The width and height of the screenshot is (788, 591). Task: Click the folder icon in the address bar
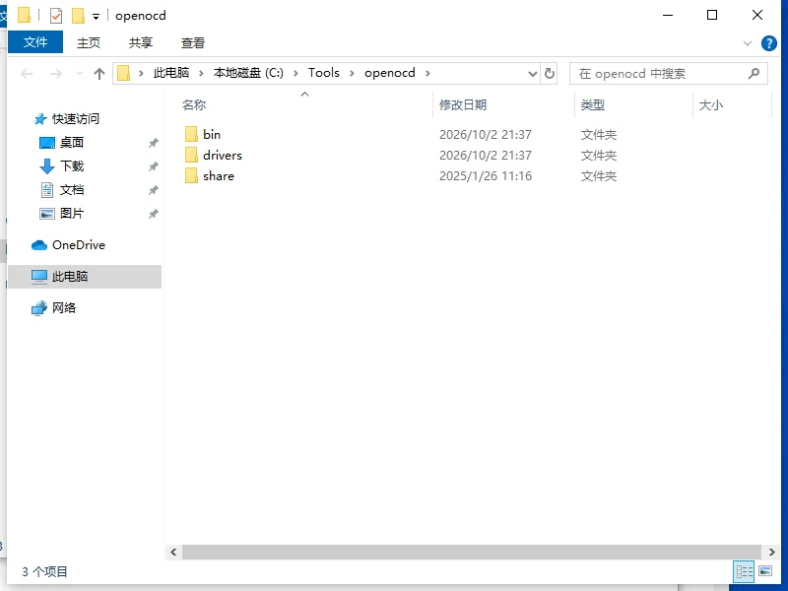coord(124,73)
